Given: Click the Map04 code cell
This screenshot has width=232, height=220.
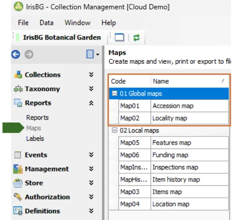Looking at the screenshot, I should point(135,204).
